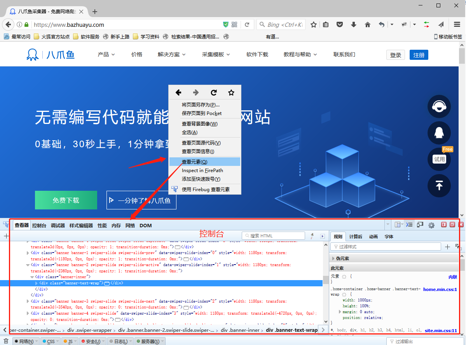Switch to the 样式编辑器 devtools tab

pyautogui.click(x=81, y=226)
